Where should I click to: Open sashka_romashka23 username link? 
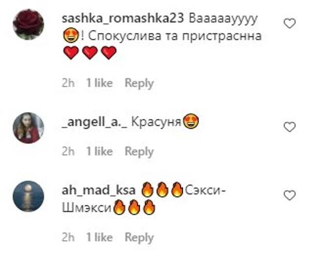pos(123,19)
